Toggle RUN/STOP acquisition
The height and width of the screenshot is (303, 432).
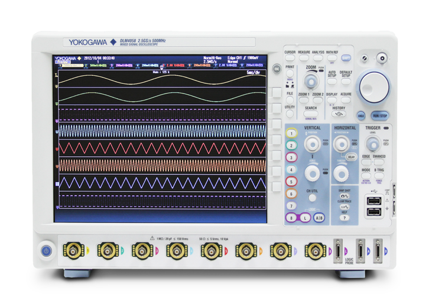[x=379, y=116]
